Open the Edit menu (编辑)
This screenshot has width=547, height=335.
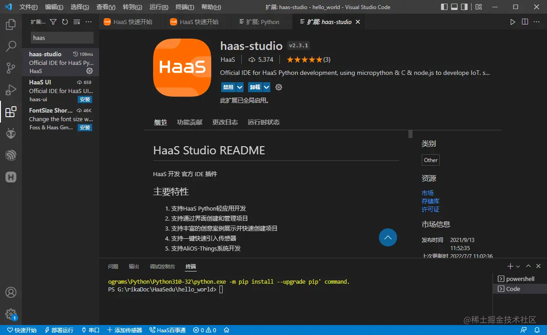[55, 7]
